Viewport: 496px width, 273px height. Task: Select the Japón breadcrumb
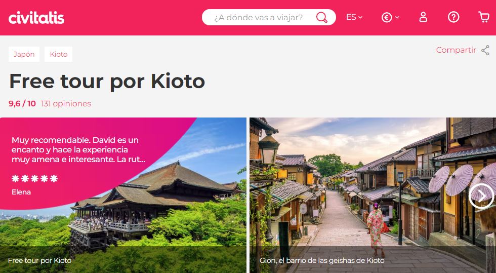point(24,54)
